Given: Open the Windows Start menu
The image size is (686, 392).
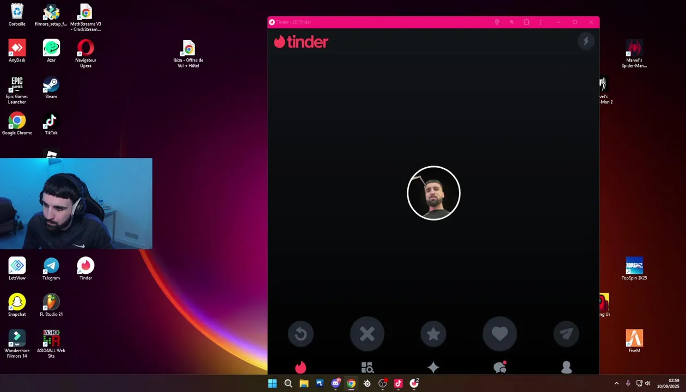Looking at the screenshot, I should pos(272,383).
